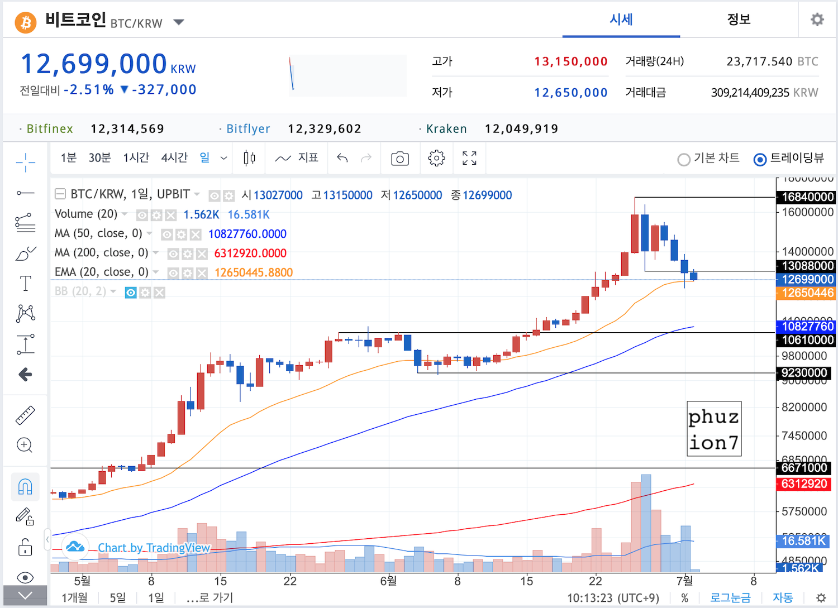Expand the MA (200, close, 0) dropdown

point(155,253)
